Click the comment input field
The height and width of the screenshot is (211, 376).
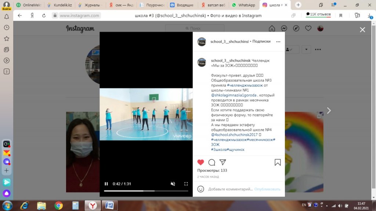tap(230, 189)
